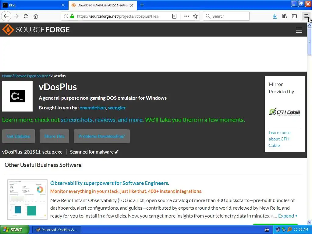Open the Library bookshelf icon

[x=285, y=16]
